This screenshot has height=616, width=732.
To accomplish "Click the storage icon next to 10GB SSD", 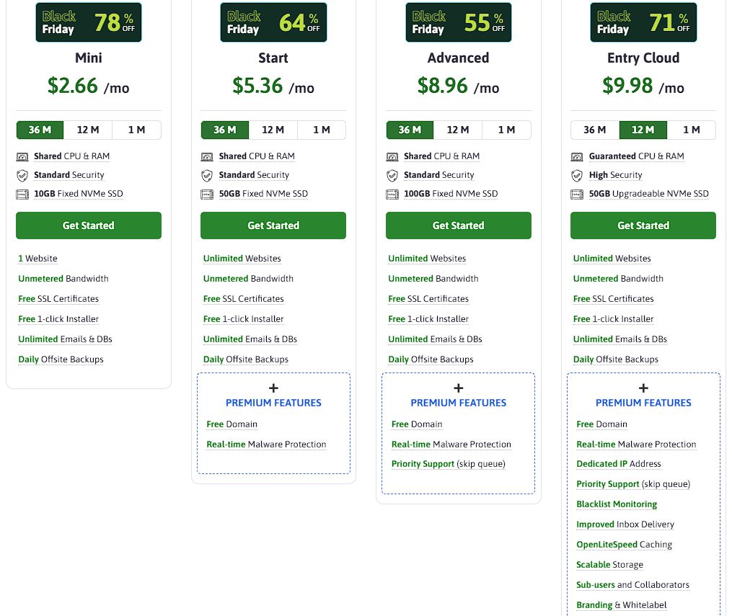I will (22, 194).
